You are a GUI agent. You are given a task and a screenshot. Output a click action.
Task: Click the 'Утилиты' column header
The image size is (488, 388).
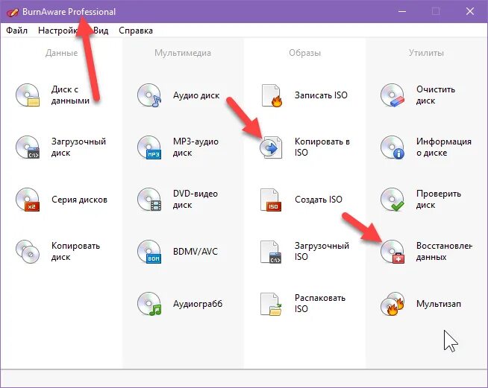426,53
